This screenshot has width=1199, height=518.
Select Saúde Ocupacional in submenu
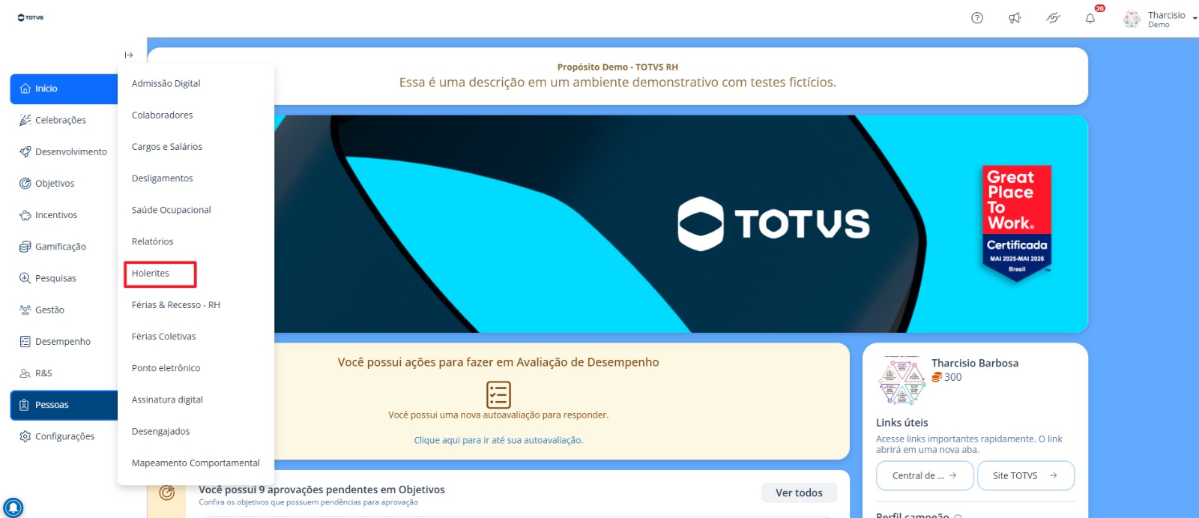pos(172,210)
